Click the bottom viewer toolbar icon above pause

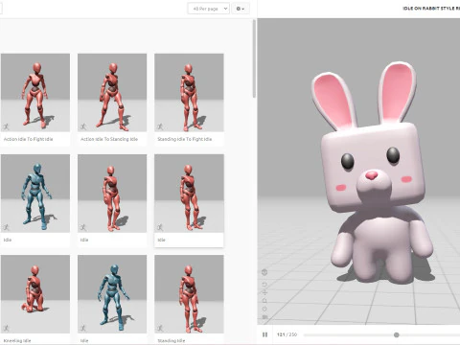pyautogui.click(x=264, y=317)
